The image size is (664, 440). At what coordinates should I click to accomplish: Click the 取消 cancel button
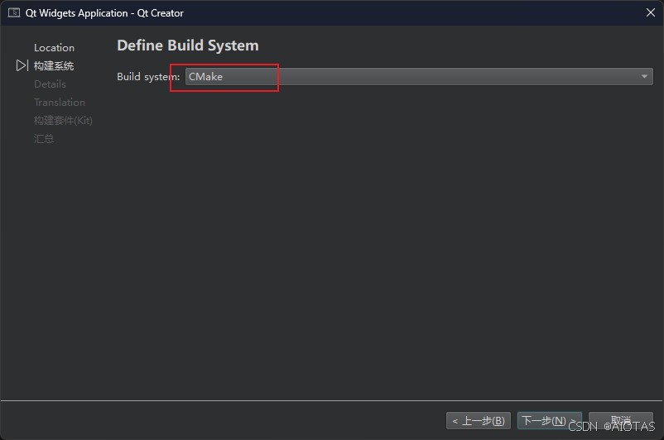pyautogui.click(x=621, y=420)
